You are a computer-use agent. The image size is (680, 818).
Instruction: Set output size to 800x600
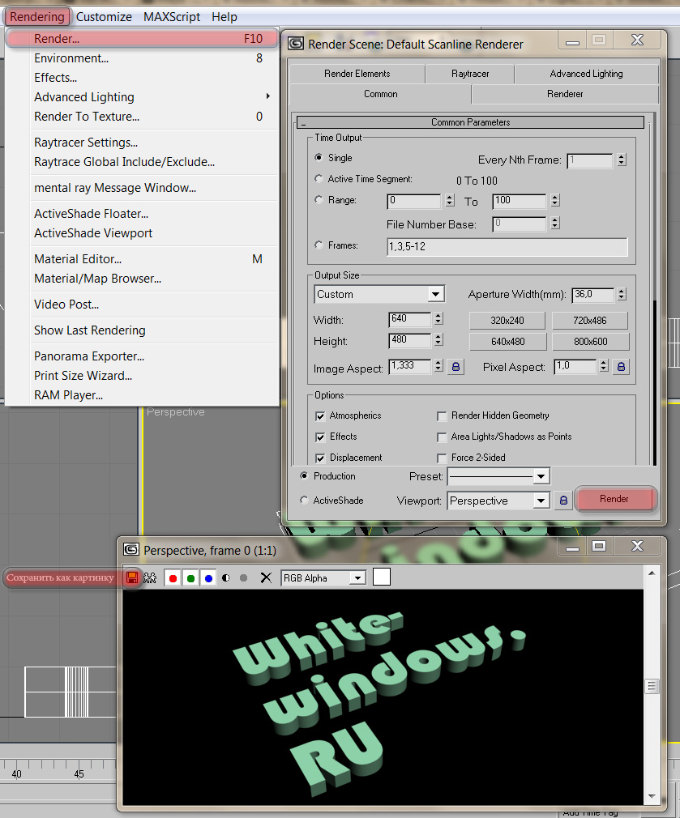(x=590, y=342)
